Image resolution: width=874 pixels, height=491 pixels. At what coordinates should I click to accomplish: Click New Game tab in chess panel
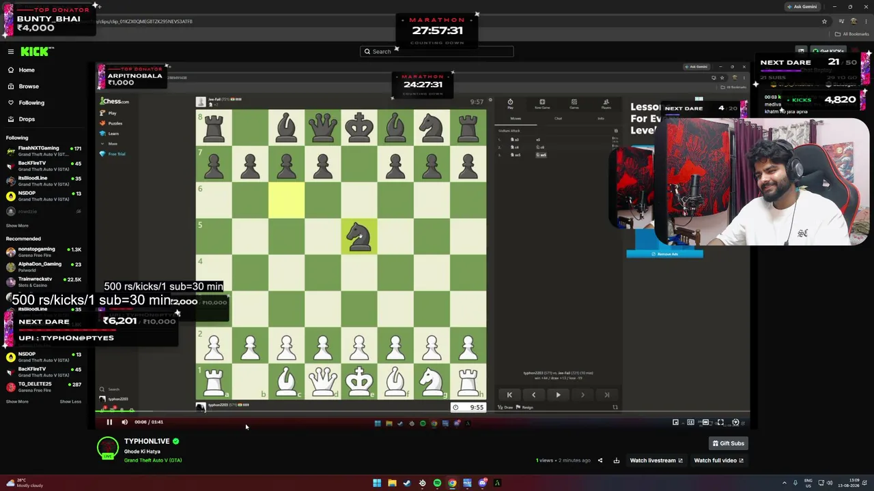click(542, 104)
